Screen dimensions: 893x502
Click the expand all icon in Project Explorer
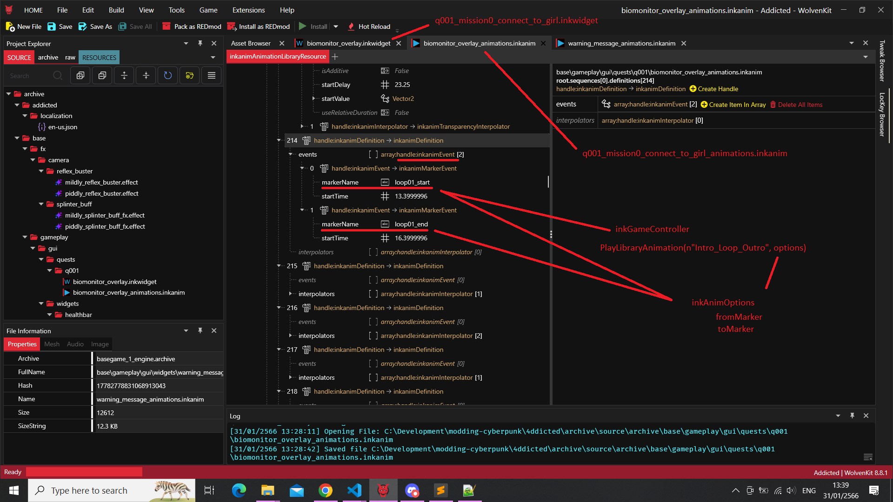(80, 75)
